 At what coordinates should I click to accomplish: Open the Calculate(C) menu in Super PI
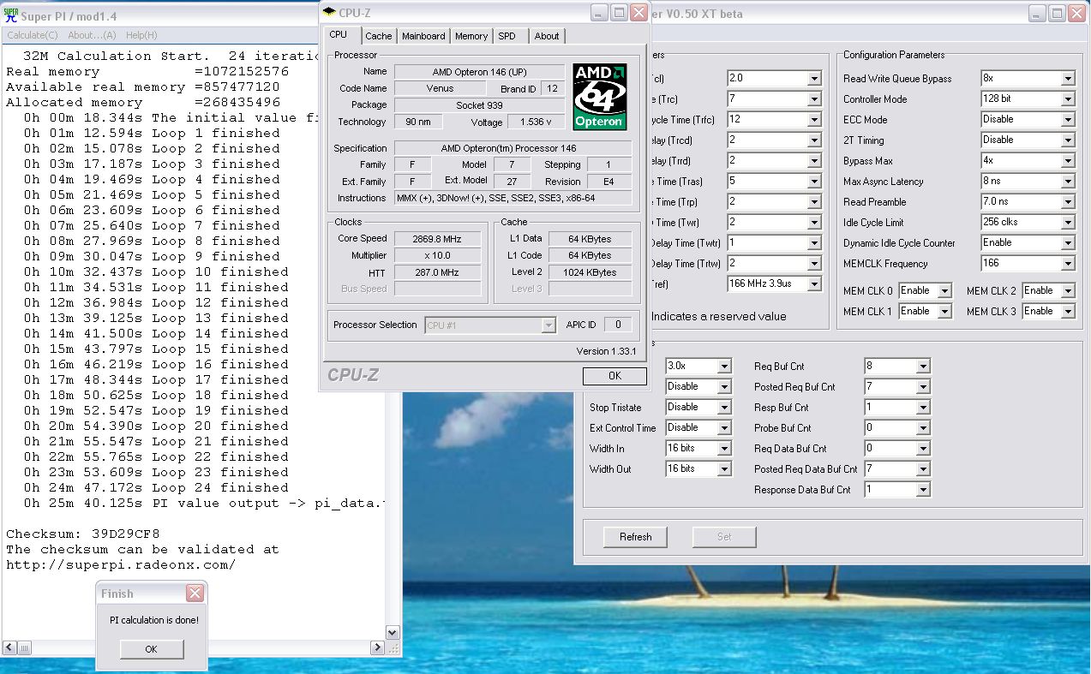[33, 35]
